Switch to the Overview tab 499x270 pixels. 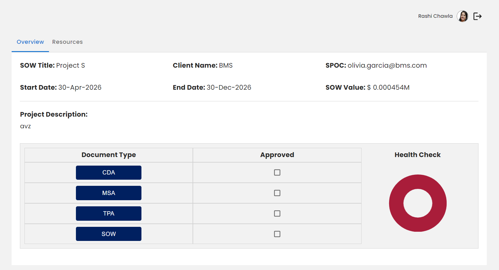30,42
